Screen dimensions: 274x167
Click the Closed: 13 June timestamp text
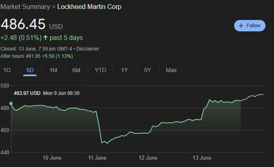tap(36, 48)
